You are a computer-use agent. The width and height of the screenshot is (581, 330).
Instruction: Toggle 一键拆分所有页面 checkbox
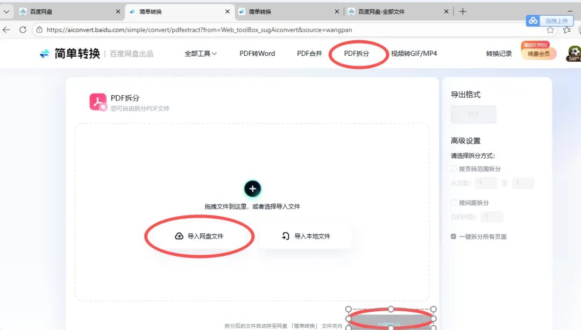tap(454, 236)
